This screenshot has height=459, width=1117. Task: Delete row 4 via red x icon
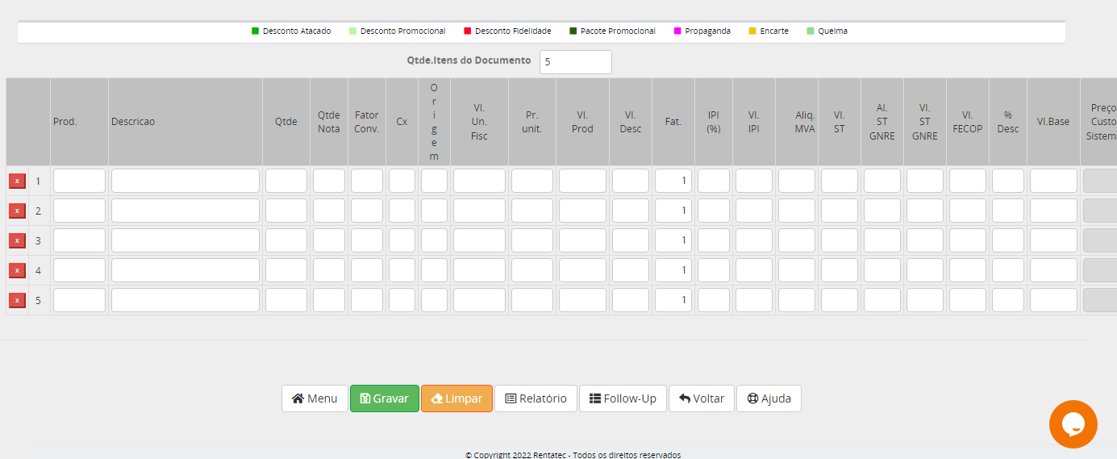[x=17, y=270]
